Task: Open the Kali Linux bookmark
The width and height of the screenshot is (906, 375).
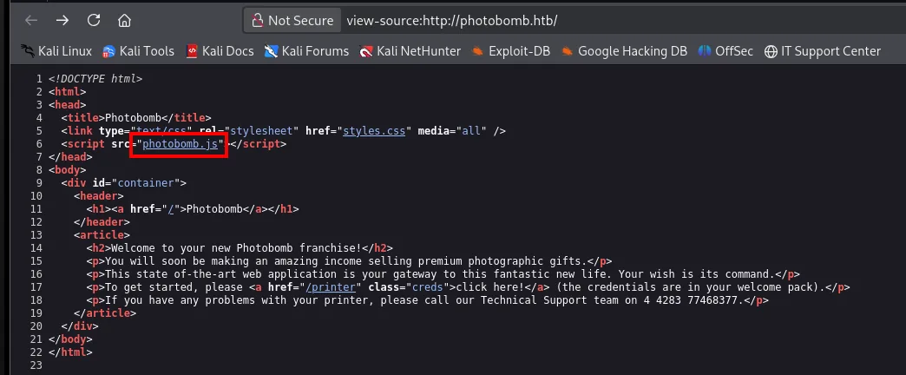Action: [x=56, y=51]
